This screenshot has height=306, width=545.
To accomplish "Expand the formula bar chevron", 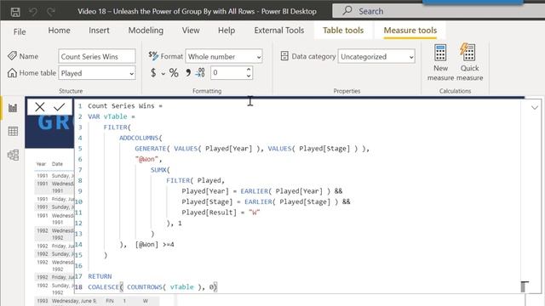I will (535, 108).
